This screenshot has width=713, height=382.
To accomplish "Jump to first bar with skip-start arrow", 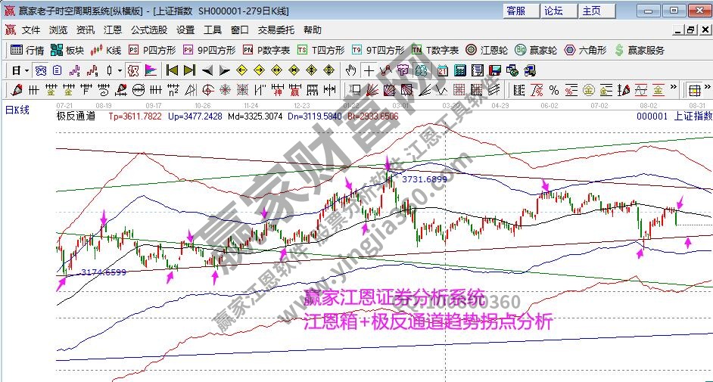I will 172,70.
